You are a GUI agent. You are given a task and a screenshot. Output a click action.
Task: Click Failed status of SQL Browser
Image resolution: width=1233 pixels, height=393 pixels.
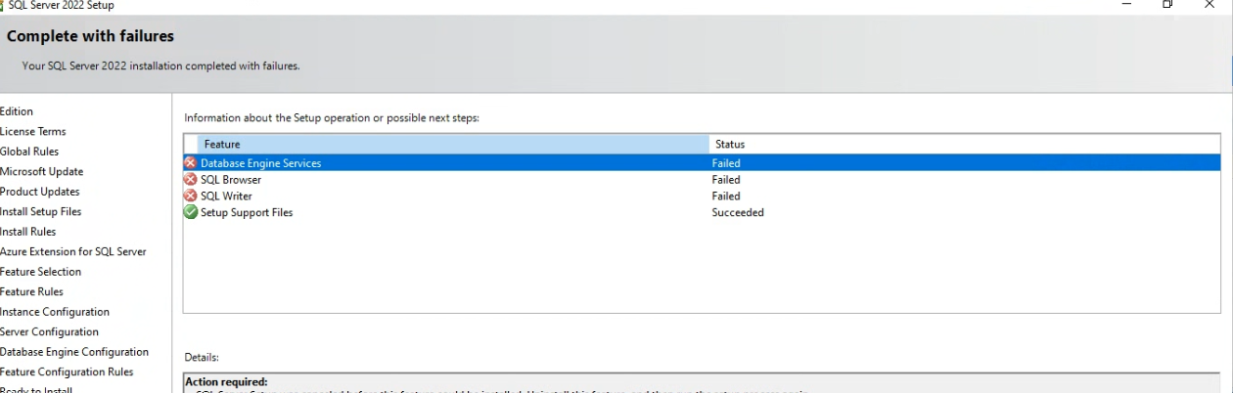726,180
